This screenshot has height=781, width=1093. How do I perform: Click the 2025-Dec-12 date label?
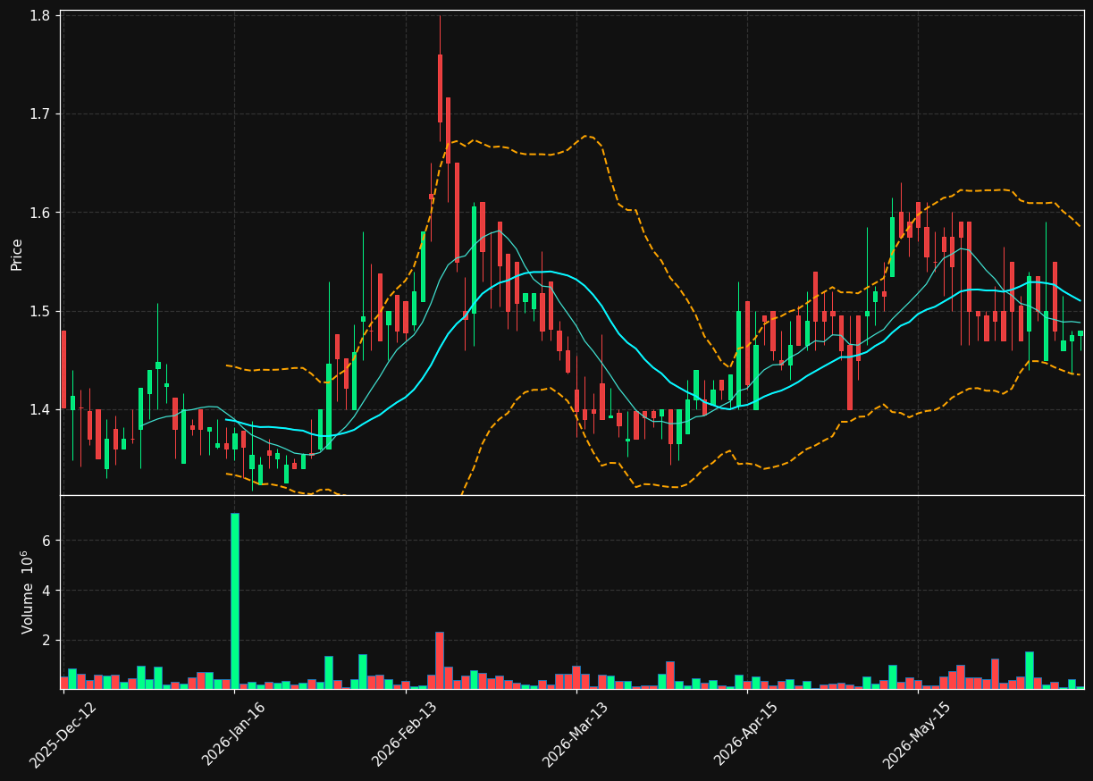(x=63, y=735)
